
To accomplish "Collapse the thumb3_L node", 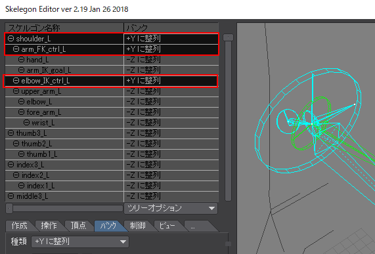I will click(x=11, y=133).
